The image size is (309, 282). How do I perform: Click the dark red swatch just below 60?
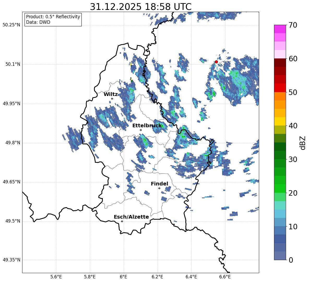[x=280, y=63]
